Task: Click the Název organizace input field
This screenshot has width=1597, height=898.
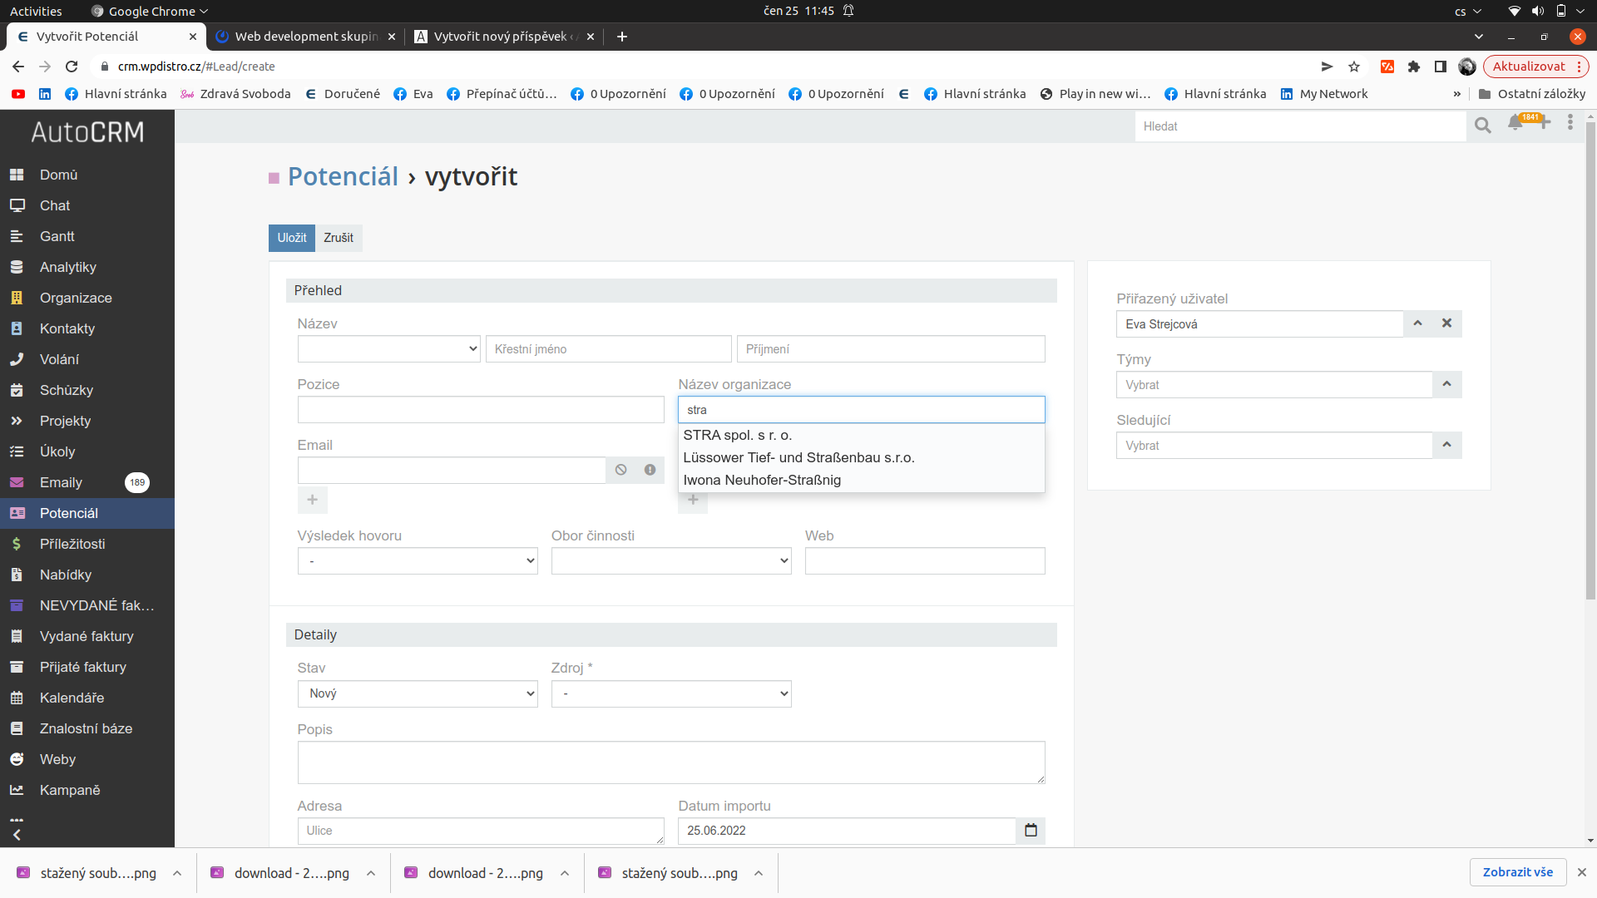Action: coord(861,409)
